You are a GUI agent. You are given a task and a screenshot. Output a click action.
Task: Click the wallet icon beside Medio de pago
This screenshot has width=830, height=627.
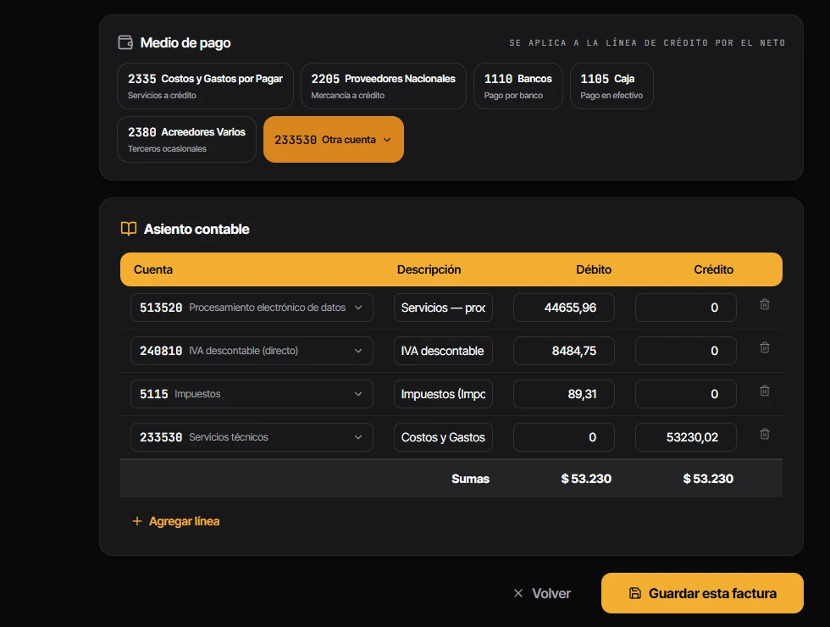(x=125, y=42)
